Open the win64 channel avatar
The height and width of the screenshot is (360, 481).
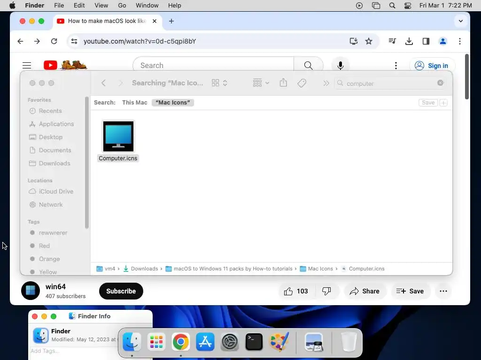[31, 291]
